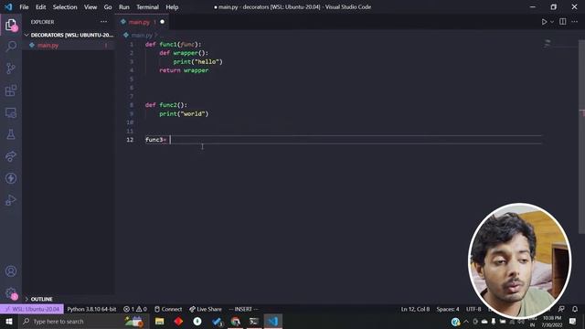
Task: Click the Ln 12, Col 8 position
Action: (415, 309)
